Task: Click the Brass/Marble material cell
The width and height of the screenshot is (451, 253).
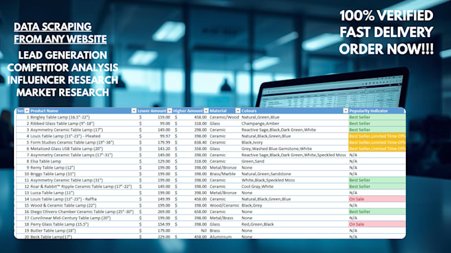Action: 225,174
